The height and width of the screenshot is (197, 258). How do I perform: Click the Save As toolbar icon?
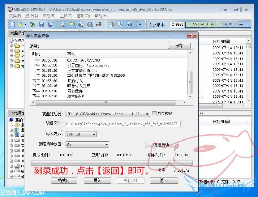50,24
